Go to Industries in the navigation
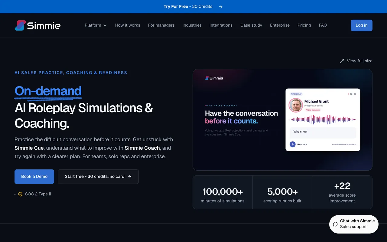The image size is (387, 242). pyautogui.click(x=192, y=25)
